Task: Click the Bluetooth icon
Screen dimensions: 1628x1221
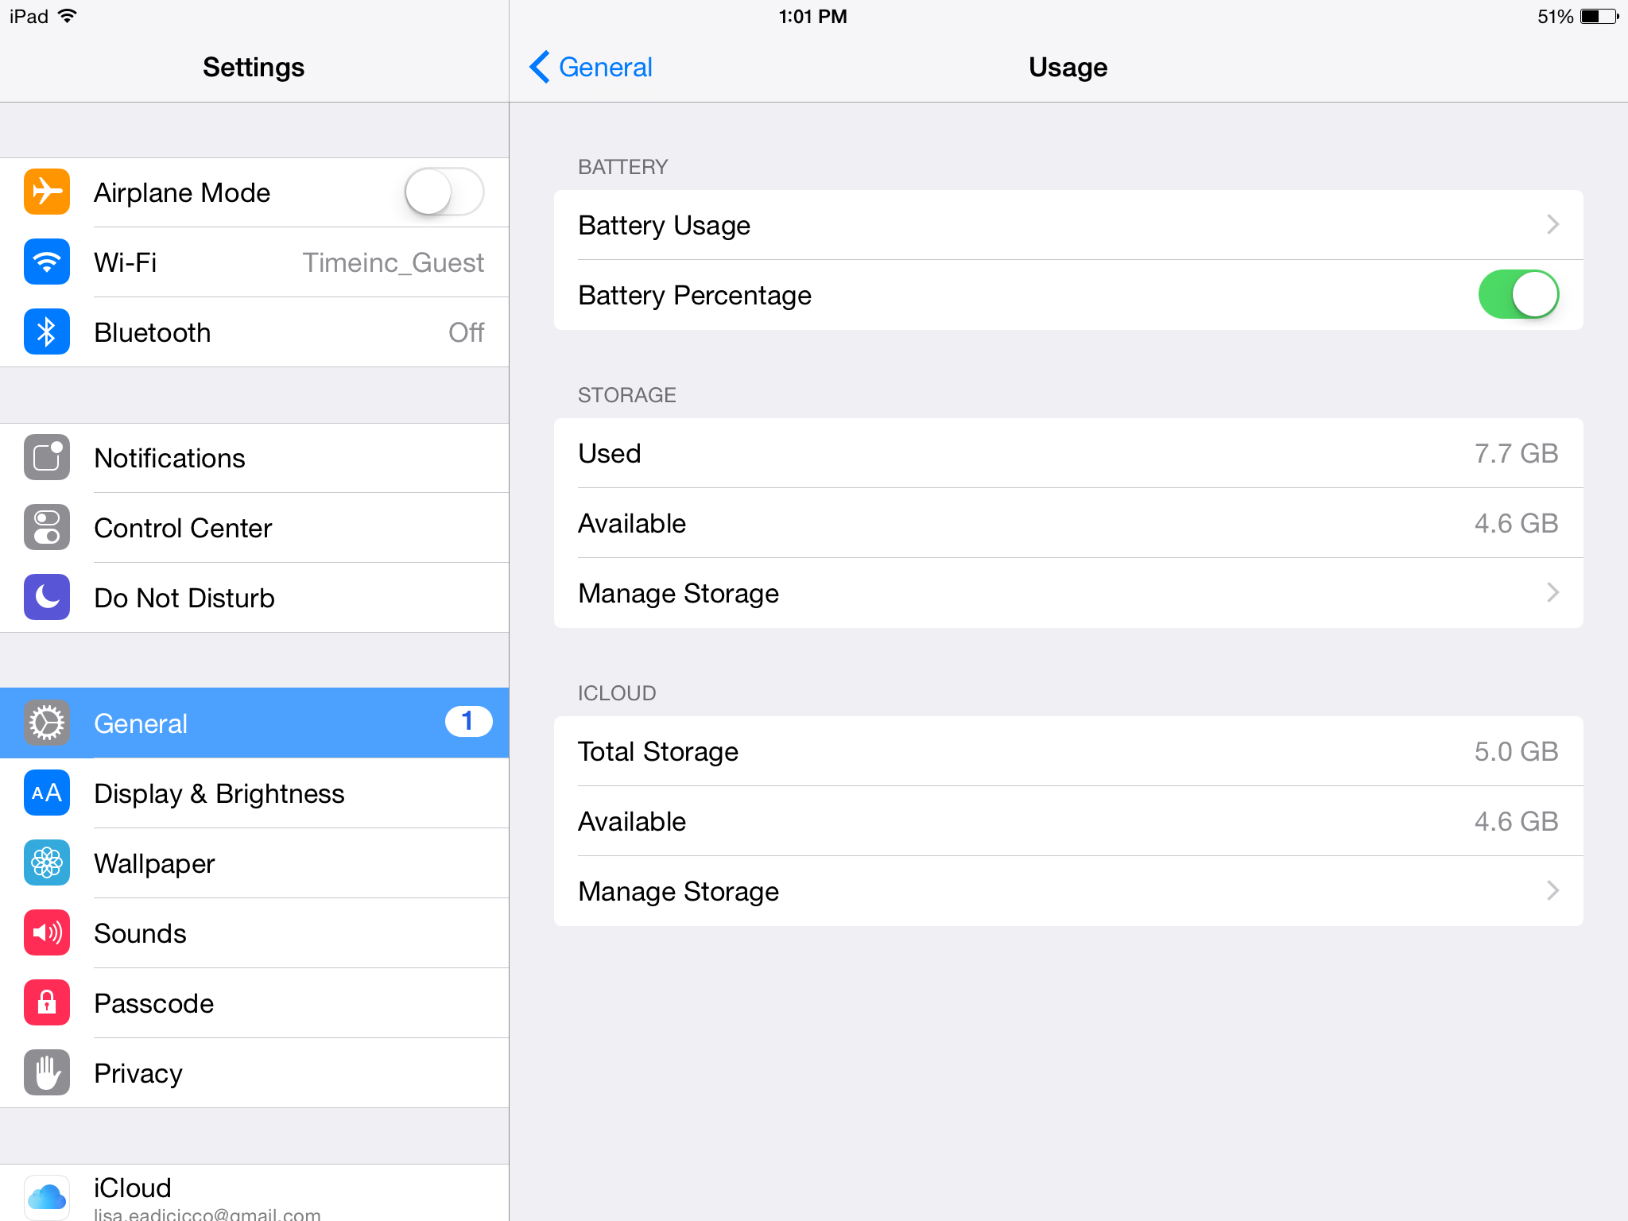Action: pos(46,331)
